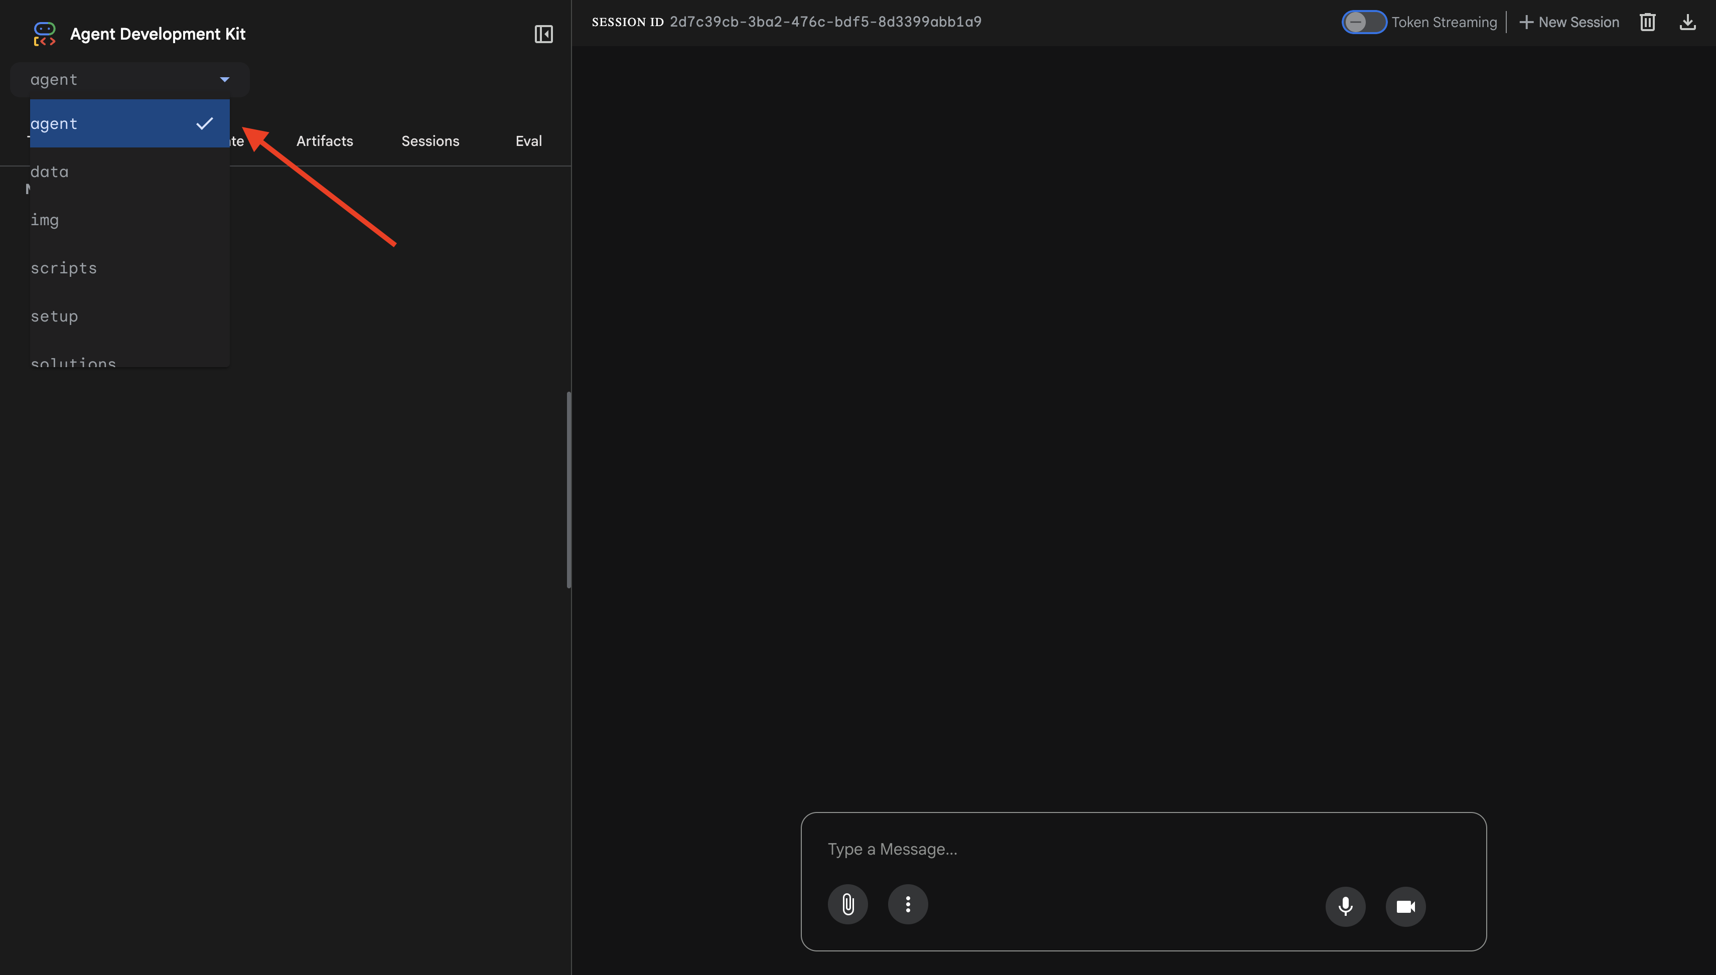Click the Agent Development Kit logo
Viewport: 1716px width, 975px height.
coord(45,33)
